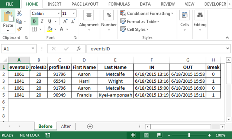Toggle Italic formatting
Viewport: 232px width, 139px height.
point(42,21)
